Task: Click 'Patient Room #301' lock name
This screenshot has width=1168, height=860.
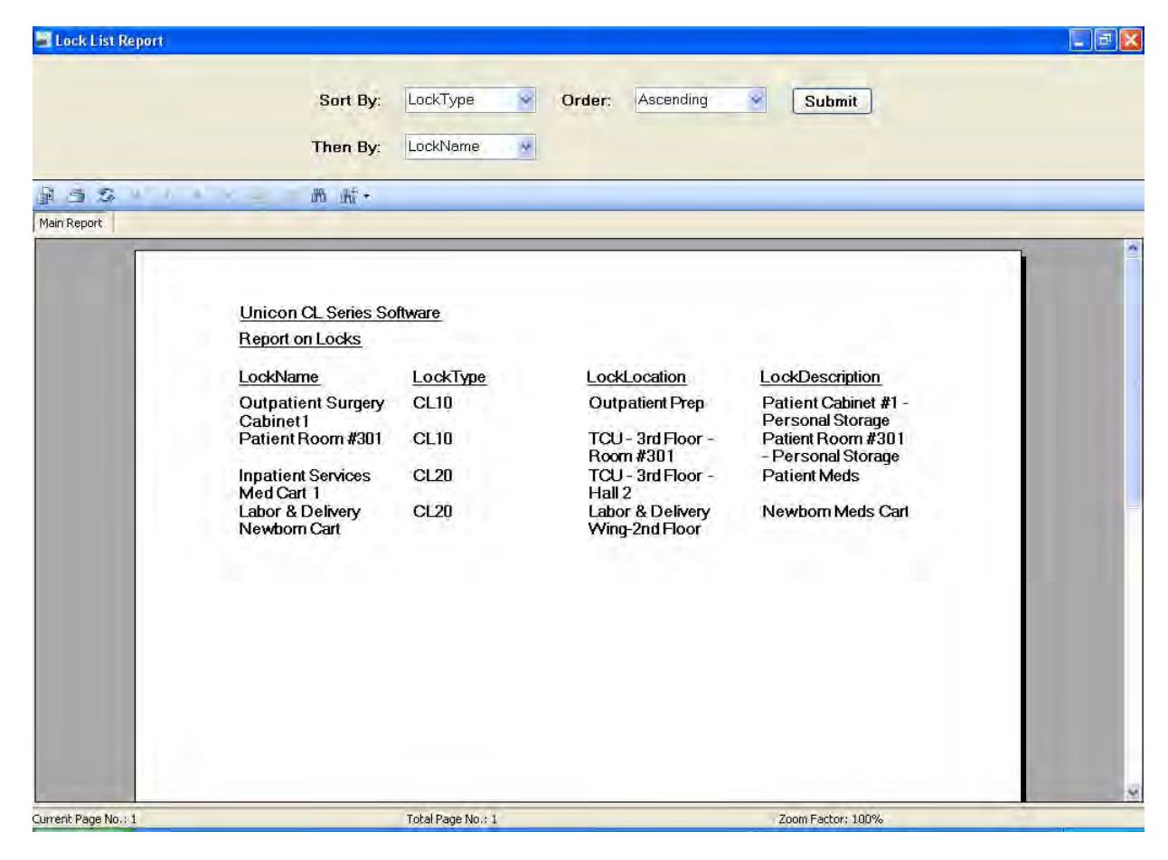Action: (310, 439)
